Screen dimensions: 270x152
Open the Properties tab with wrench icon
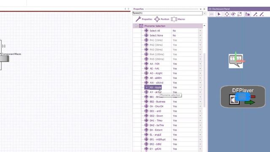[x=144, y=19]
